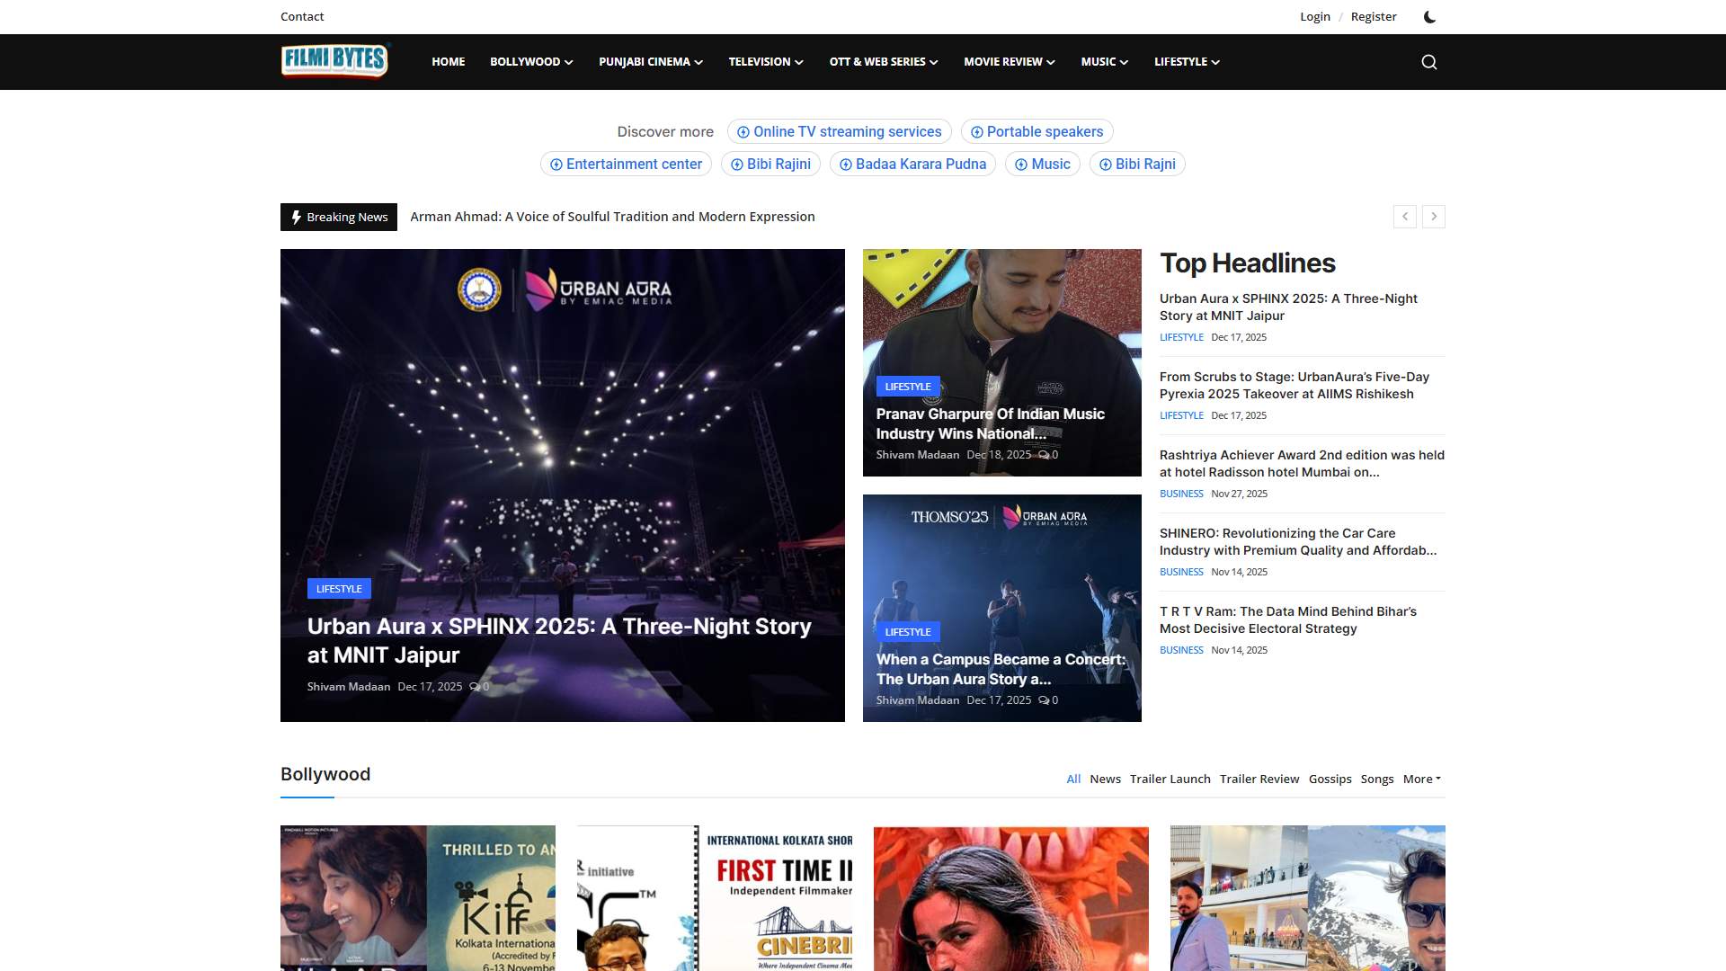
Task: Click the Register link
Action: tap(1373, 16)
